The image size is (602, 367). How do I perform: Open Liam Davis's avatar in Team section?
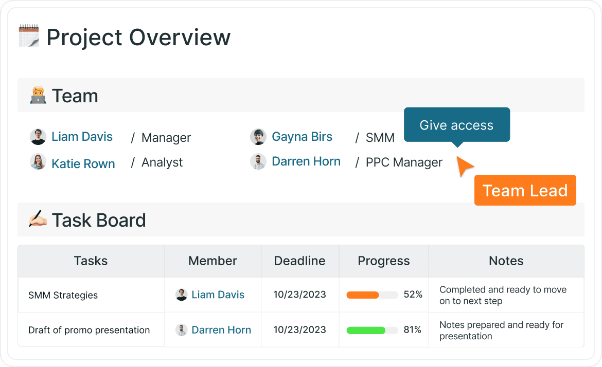(x=38, y=137)
